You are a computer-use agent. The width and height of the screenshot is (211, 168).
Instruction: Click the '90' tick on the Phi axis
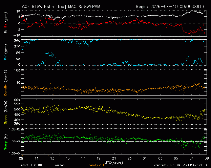[18, 59]
